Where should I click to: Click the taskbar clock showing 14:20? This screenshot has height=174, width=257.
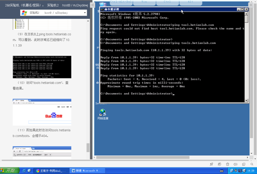tap(251, 171)
